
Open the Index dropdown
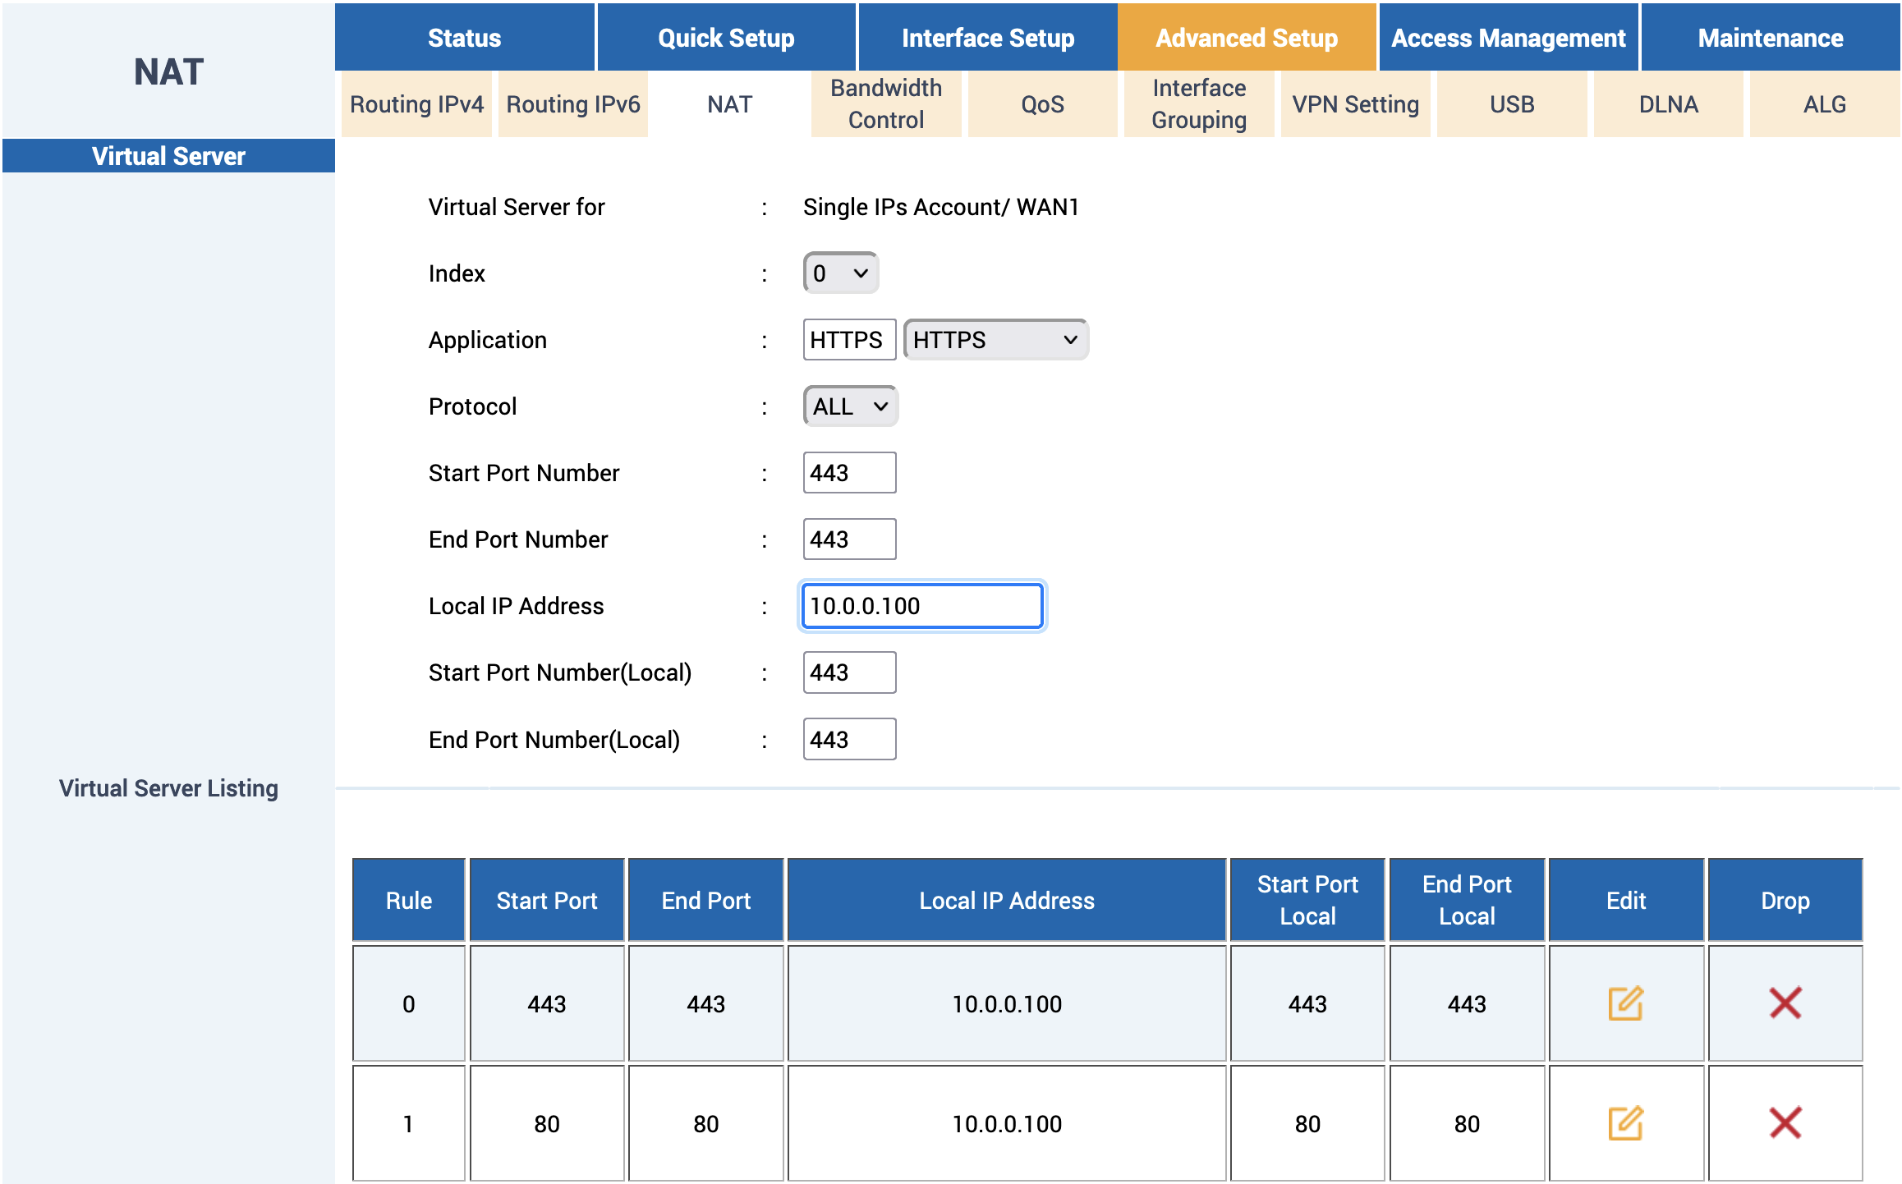pos(840,273)
